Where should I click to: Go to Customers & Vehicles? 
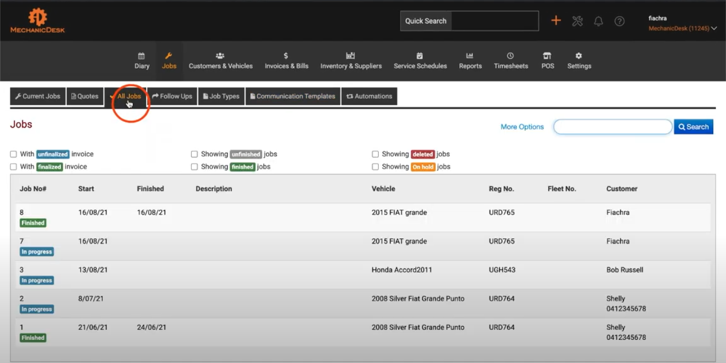221,61
